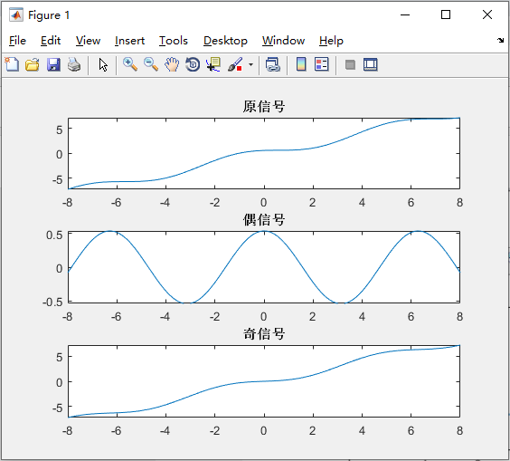The image size is (510, 461).
Task: Activate the Zoom In magnifier tool
Action: point(130,64)
